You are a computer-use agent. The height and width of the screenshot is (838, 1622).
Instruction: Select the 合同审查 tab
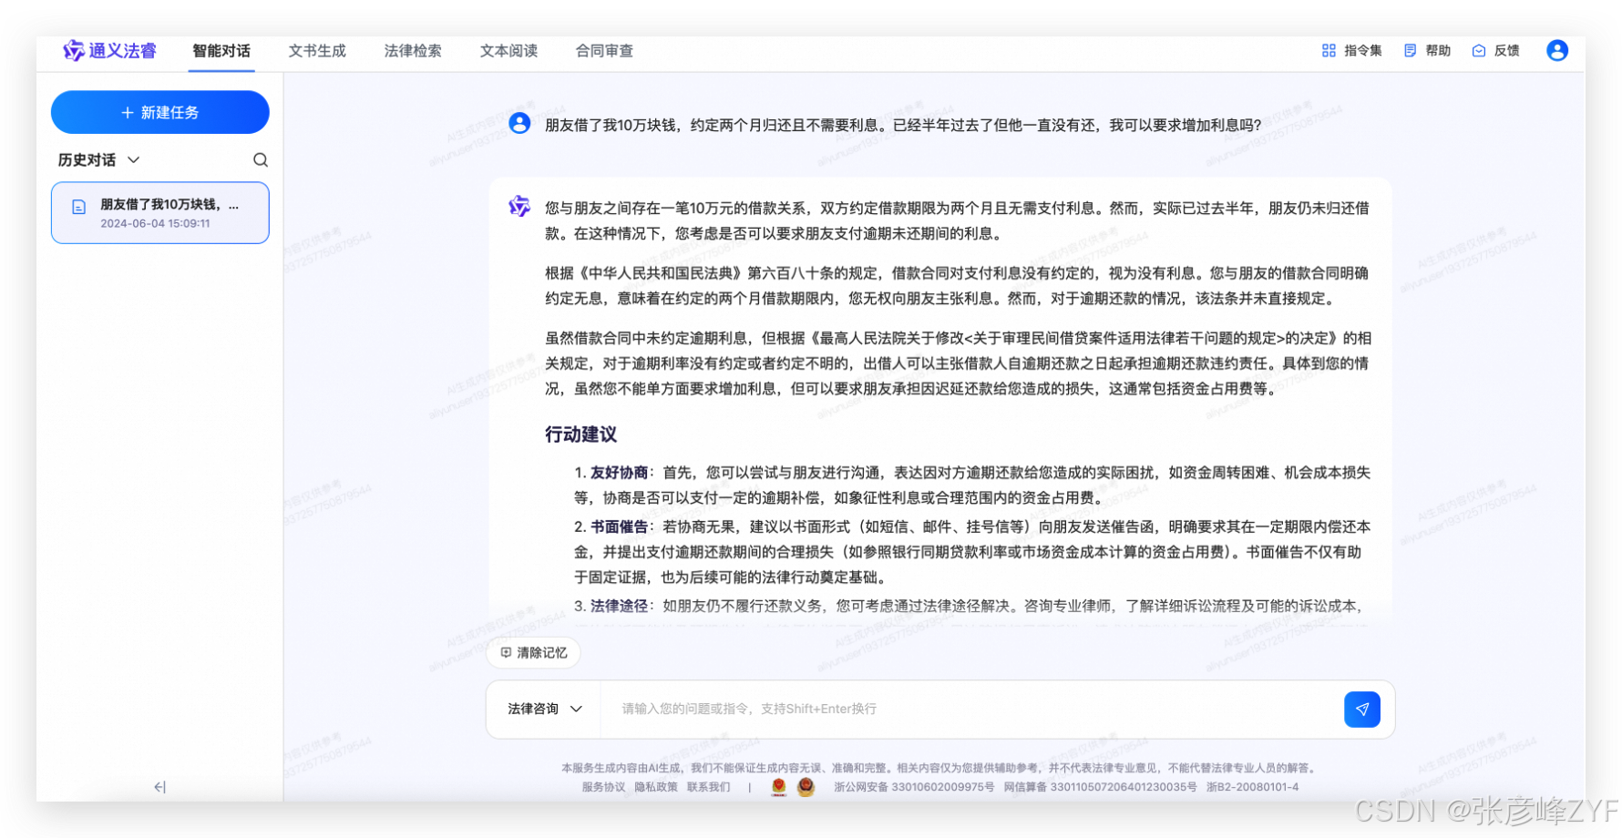(604, 51)
